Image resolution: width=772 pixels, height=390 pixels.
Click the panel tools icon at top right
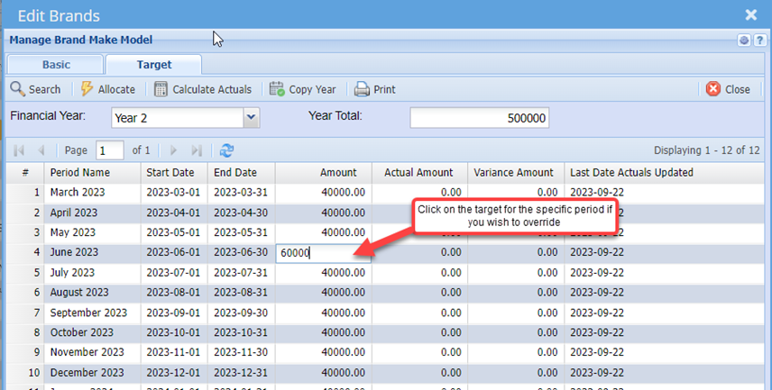[744, 40]
